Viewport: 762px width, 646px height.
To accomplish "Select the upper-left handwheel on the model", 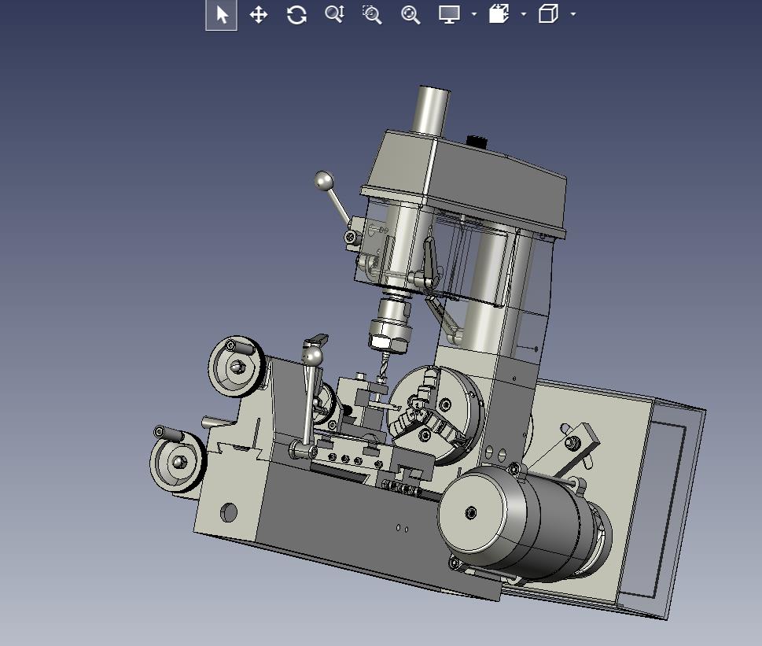I will coord(237,366).
